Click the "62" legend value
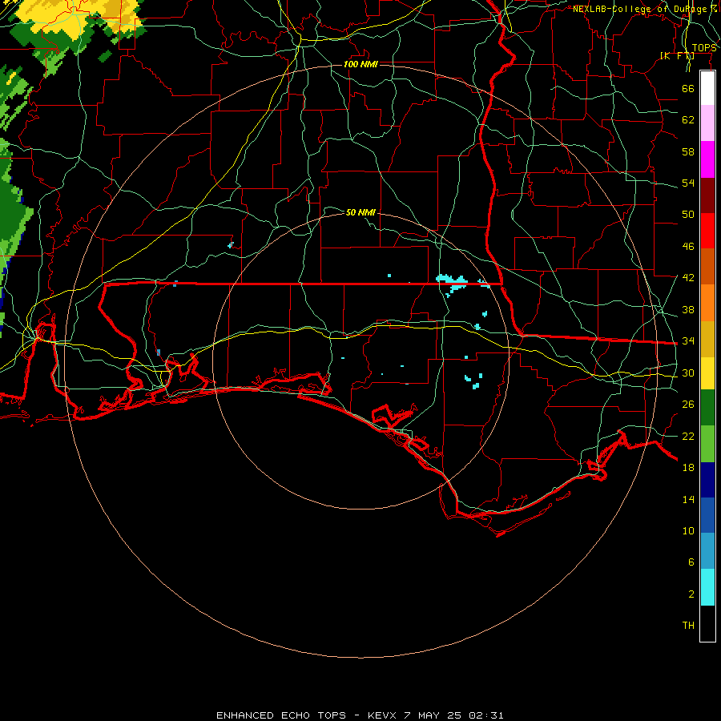Image resolution: width=721 pixels, height=721 pixels. tap(688, 120)
